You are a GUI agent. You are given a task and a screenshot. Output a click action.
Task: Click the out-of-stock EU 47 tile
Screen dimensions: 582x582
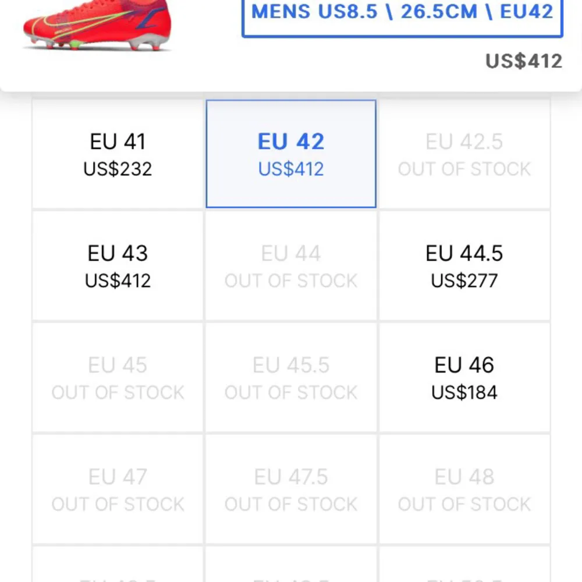[117, 489]
